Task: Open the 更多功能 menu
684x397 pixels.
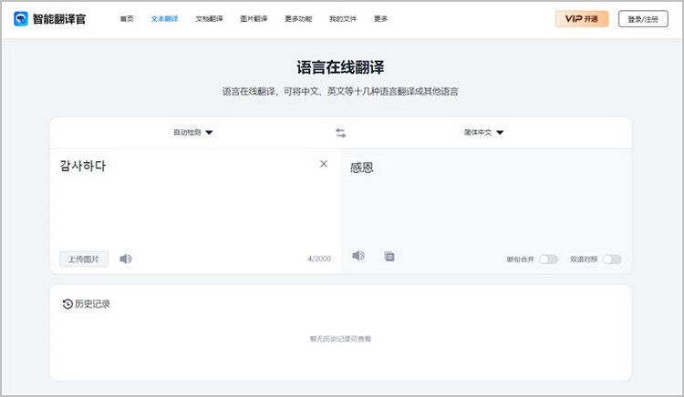Action: [298, 19]
